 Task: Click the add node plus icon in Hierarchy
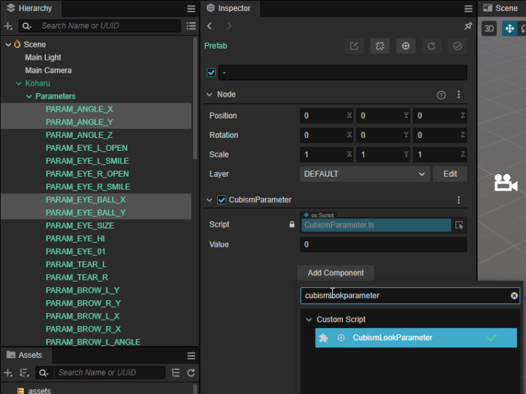(8, 26)
